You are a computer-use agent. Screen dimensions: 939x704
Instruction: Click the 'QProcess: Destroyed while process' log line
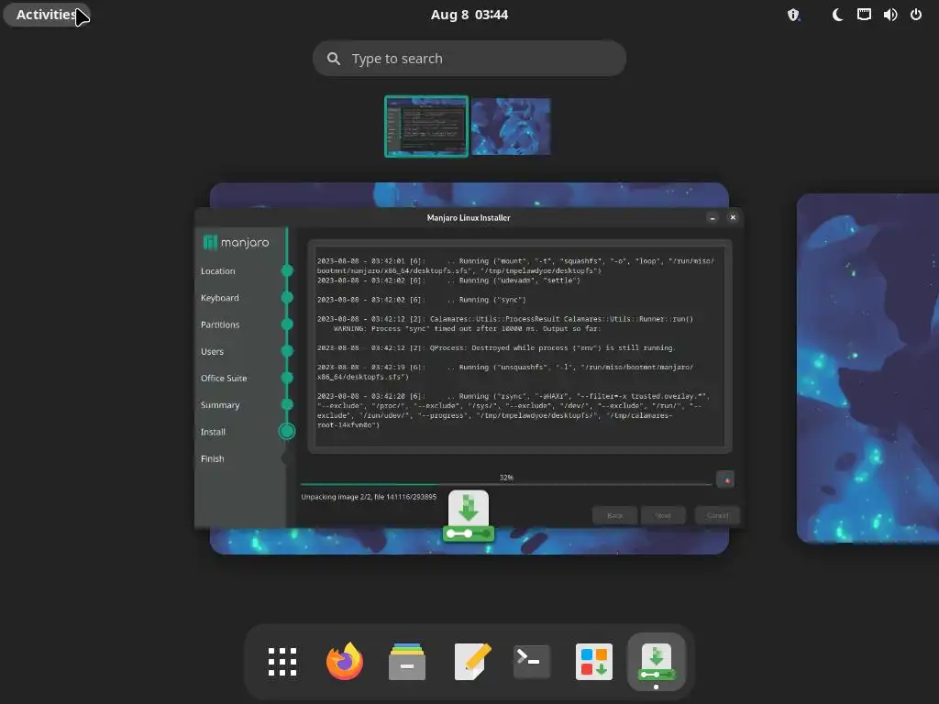(x=496, y=347)
